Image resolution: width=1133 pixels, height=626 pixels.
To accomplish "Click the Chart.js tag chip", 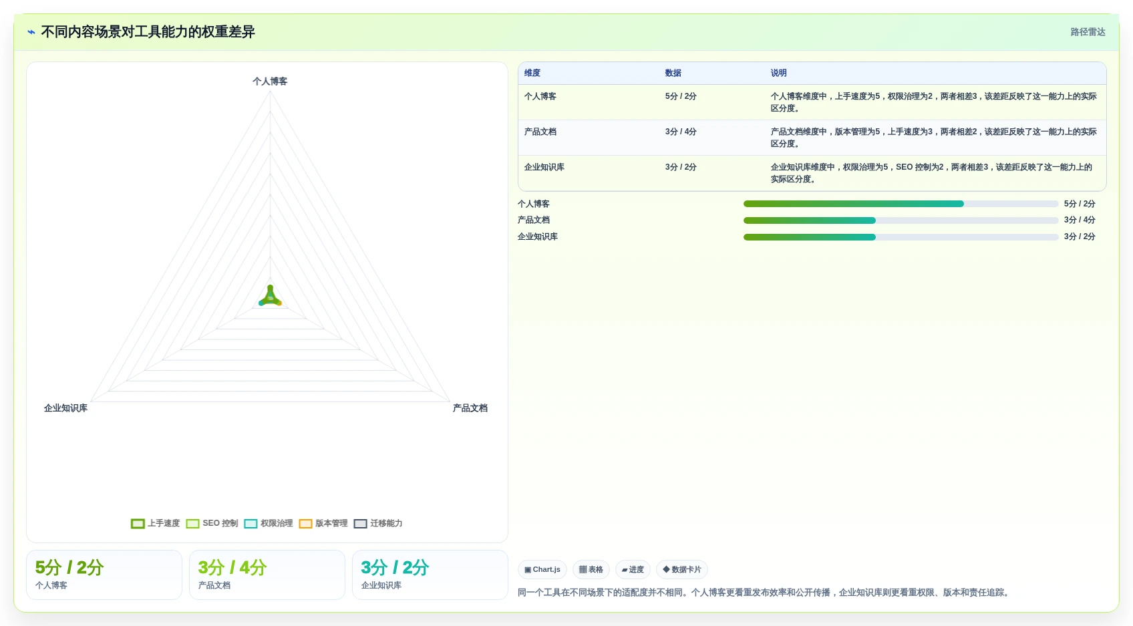I will point(542,570).
